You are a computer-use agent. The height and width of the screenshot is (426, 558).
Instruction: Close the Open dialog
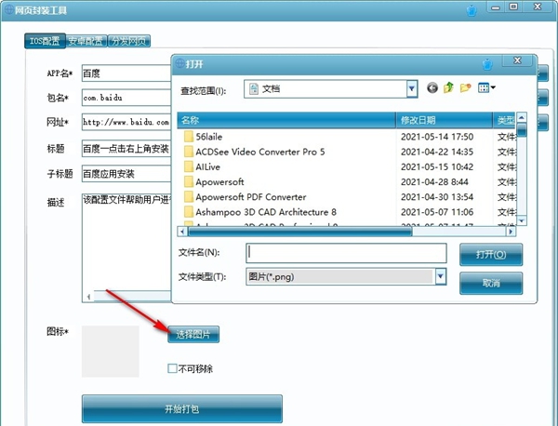pos(518,60)
